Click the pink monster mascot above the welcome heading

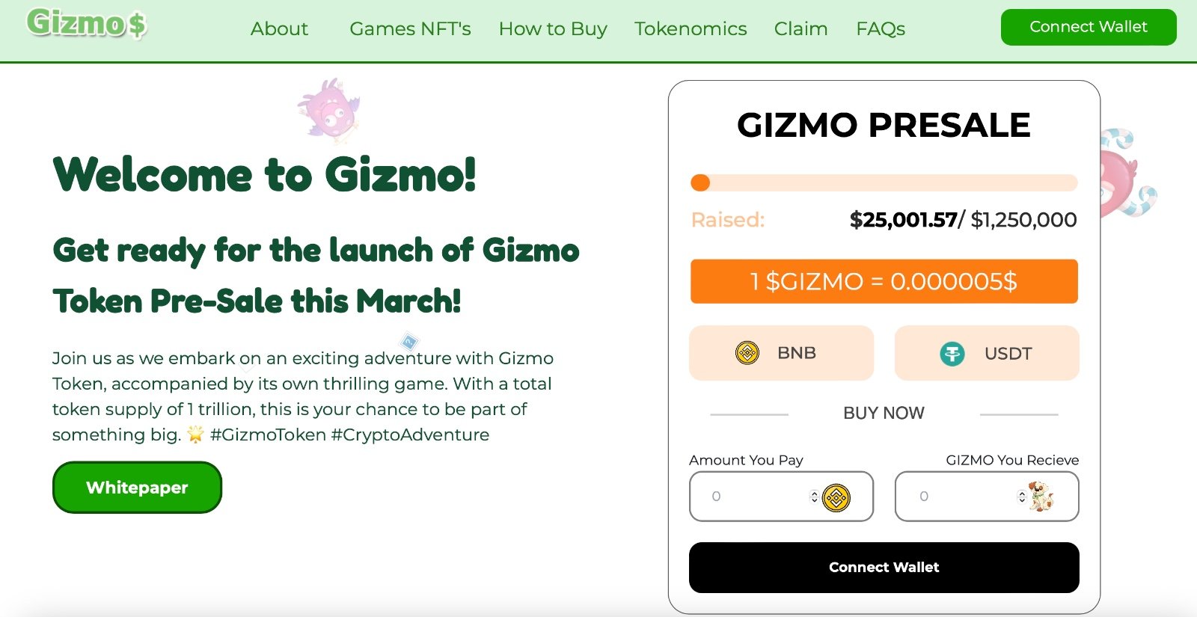pyautogui.click(x=329, y=110)
